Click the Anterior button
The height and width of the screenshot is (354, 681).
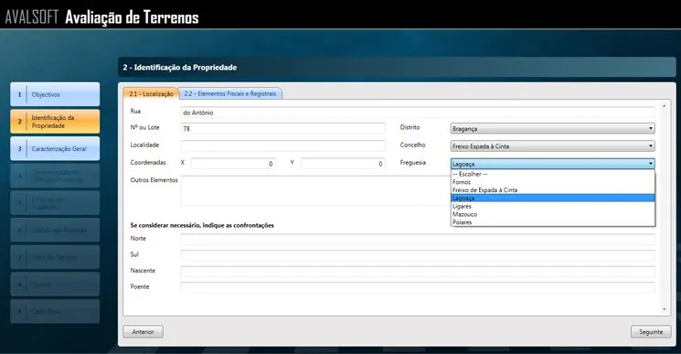[143, 332]
